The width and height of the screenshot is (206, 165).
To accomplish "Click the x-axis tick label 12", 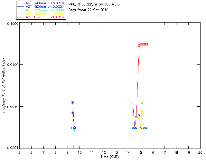I will coord(104,152).
